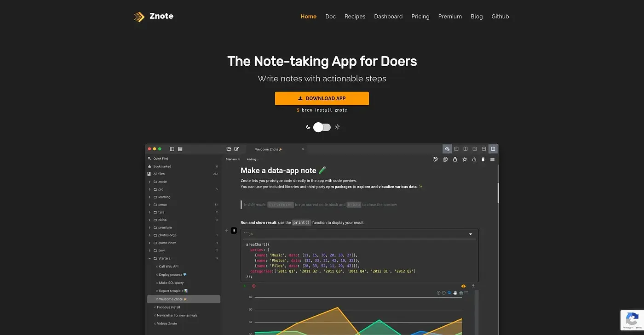Click the Add tag field
The image size is (644, 335).
pyautogui.click(x=253, y=159)
